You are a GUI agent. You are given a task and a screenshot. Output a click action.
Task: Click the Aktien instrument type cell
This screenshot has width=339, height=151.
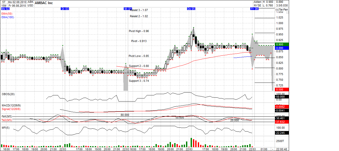point(257,2)
